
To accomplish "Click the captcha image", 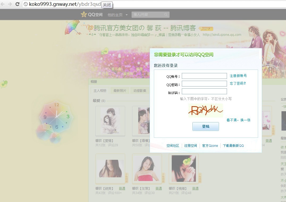I will (205, 111).
